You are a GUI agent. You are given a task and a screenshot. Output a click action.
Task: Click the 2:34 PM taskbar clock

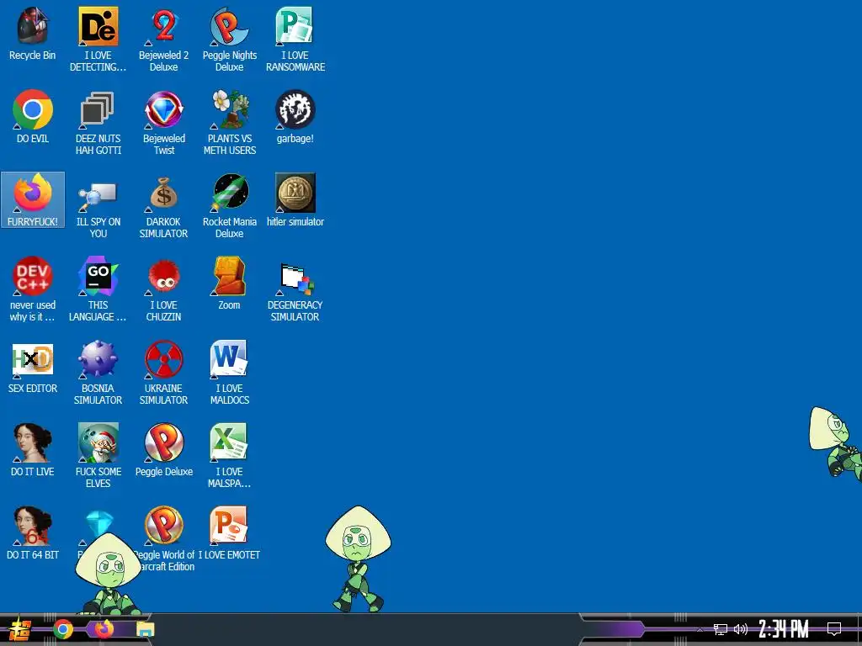pyautogui.click(x=784, y=629)
